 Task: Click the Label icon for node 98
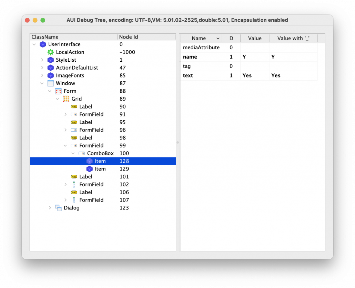74,138
